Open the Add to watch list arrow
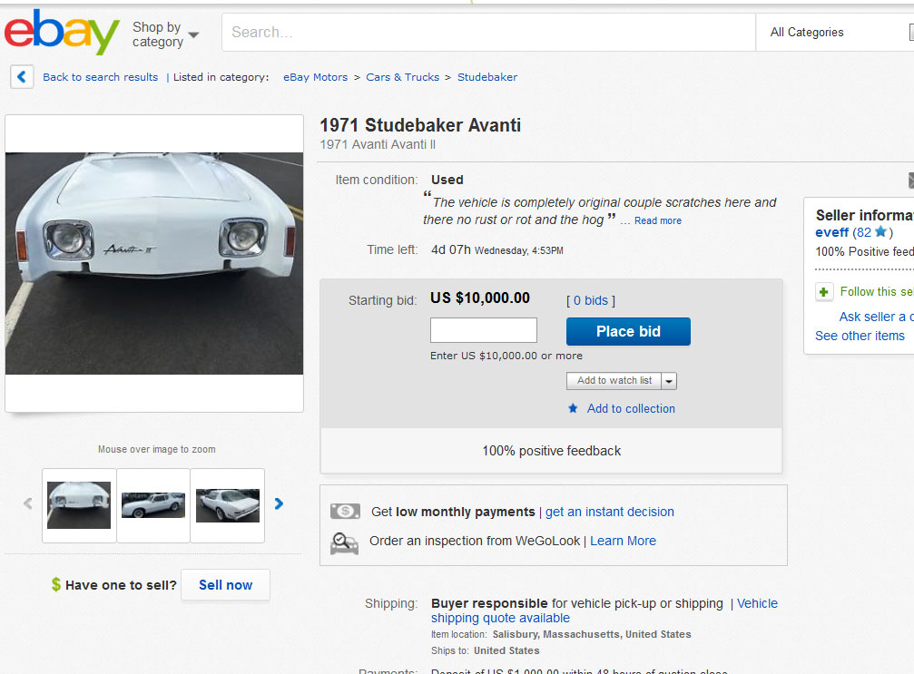Screen dimensions: 914x674 coord(669,381)
